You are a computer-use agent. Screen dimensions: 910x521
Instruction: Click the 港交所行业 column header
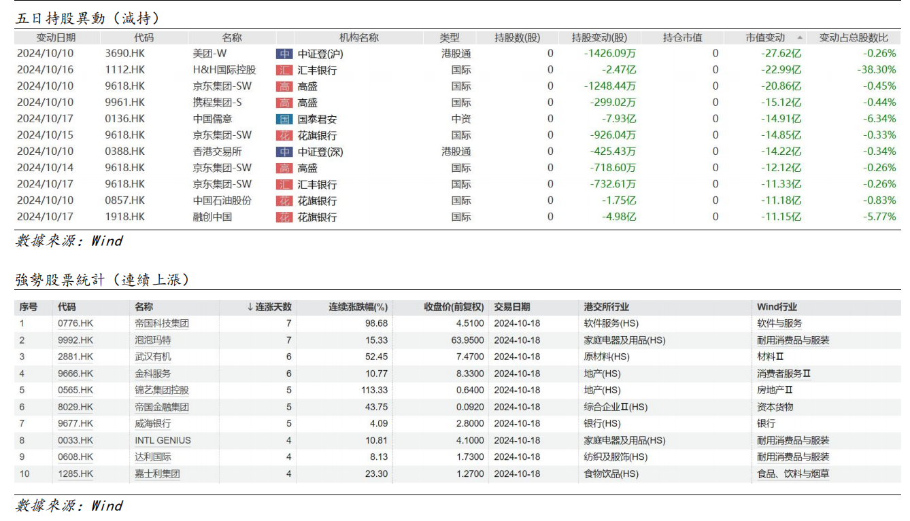(607, 307)
